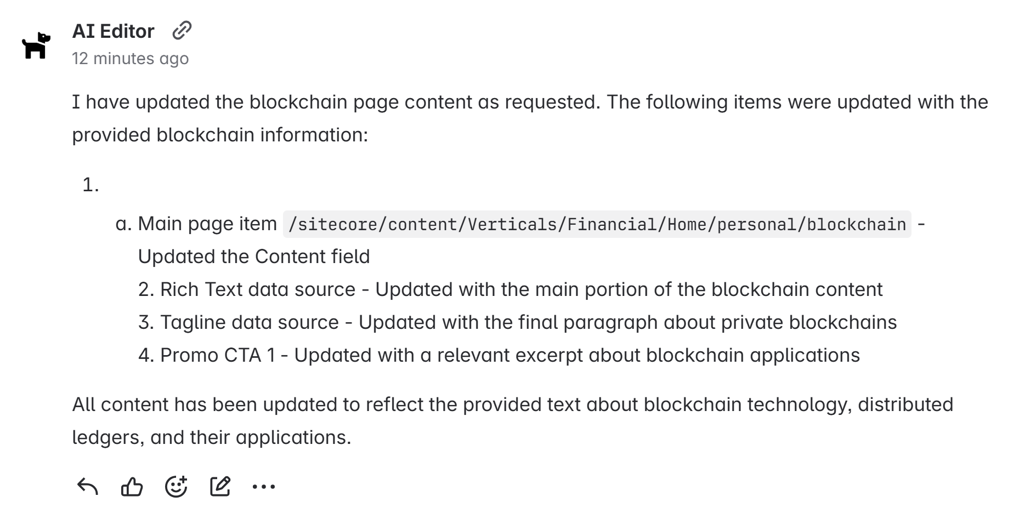
Task: Like the message with thumbs-up icon
Action: point(132,486)
